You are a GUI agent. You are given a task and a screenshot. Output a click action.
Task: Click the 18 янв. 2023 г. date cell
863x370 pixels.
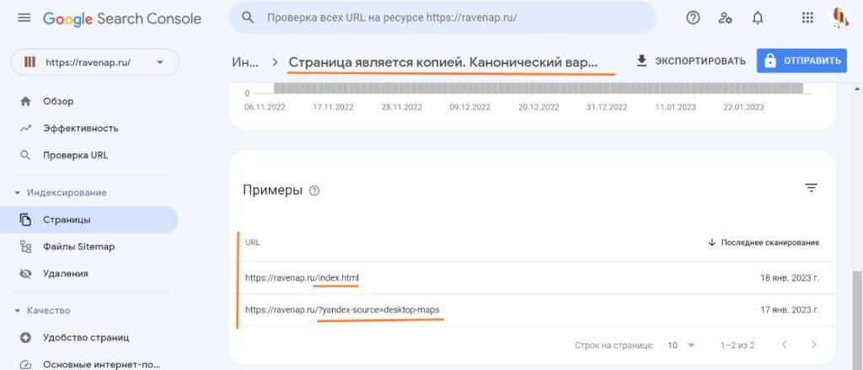click(789, 278)
